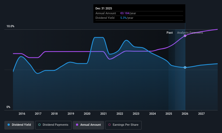Enable the Dividend Payments series
This screenshot has width=222, height=133.
click(53, 125)
